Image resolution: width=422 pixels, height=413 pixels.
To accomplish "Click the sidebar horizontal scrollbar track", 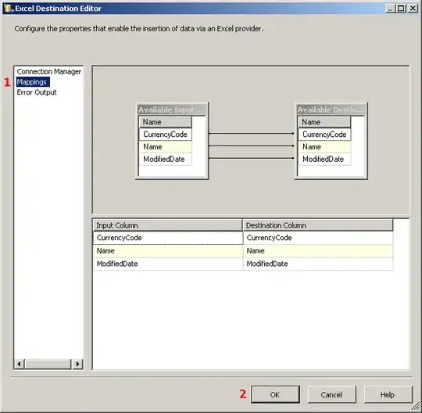I will [x=48, y=364].
